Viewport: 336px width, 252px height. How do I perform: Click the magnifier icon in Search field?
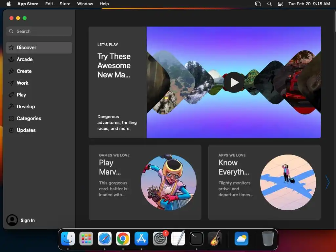11,31
